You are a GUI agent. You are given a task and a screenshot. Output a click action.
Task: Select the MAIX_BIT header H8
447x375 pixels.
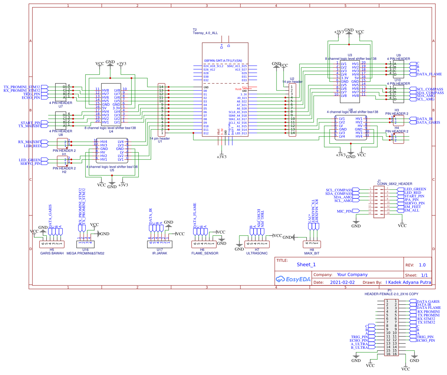[x=311, y=244]
